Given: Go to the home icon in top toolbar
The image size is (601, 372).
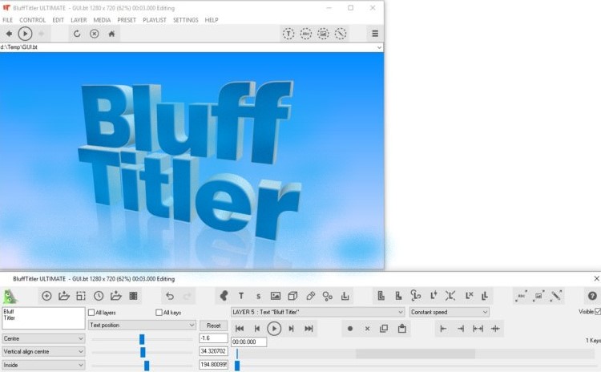Looking at the screenshot, I should click(111, 34).
